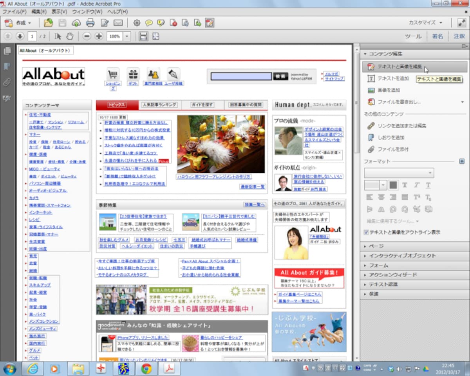Open ファイルを書き出し dropdown arrow
The height and width of the screenshot is (376, 470).
tap(463, 102)
